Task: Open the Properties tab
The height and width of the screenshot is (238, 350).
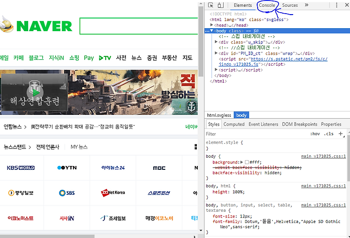Action: point(331,124)
